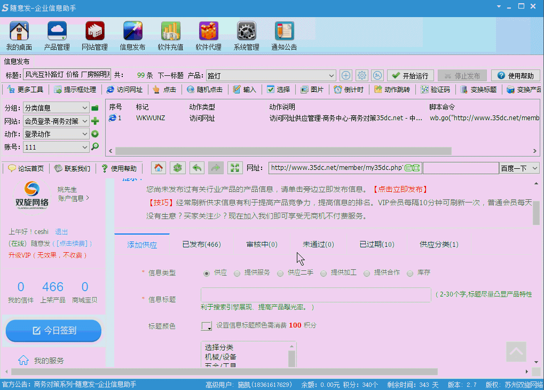Click 开始运行 button

tap(411, 75)
